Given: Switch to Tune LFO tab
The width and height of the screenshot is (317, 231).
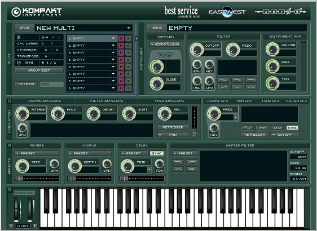Looking at the screenshot, I should (270, 101).
